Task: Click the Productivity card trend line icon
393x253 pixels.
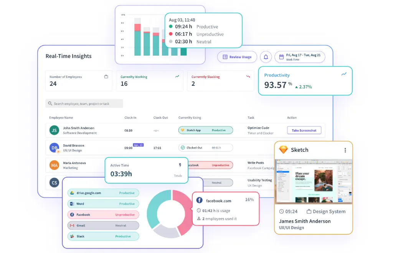Action: point(344,74)
